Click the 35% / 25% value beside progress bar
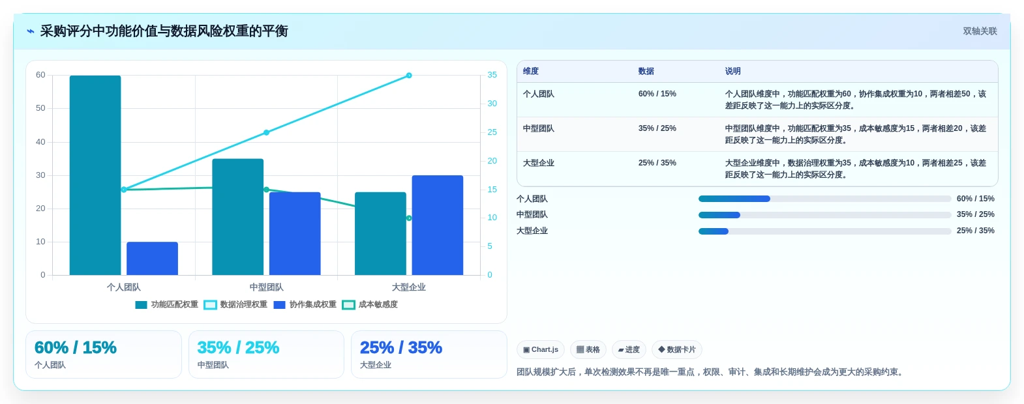1024x404 pixels. 976,215
